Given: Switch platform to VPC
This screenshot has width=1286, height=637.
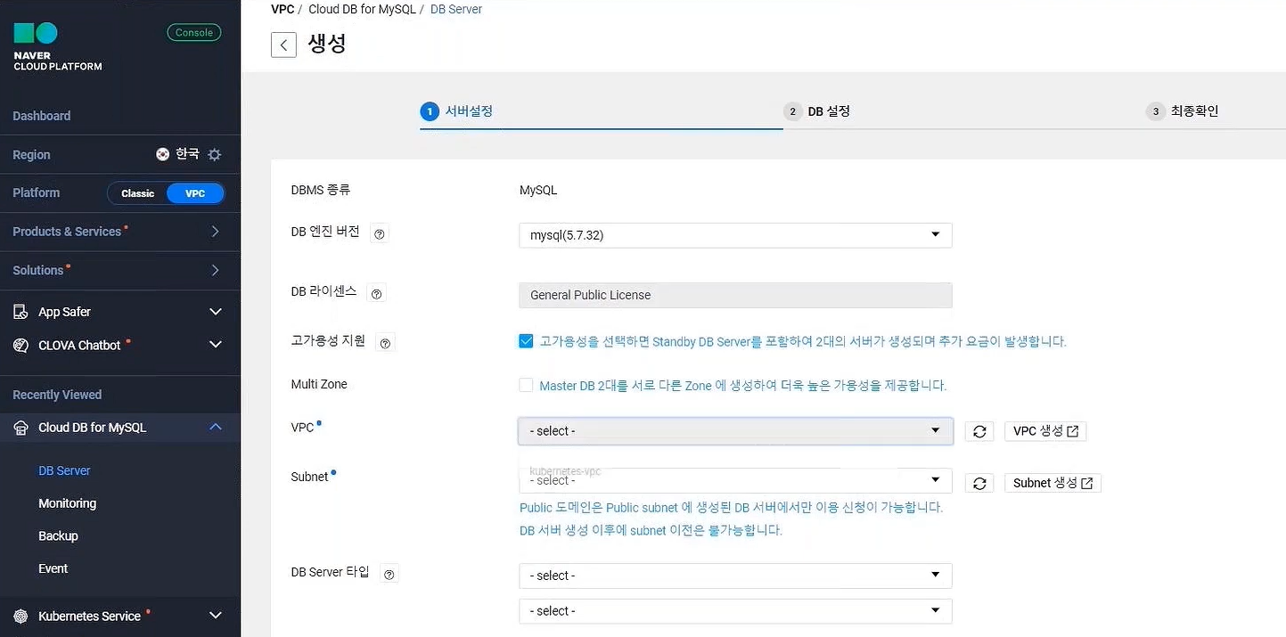Looking at the screenshot, I should click(x=195, y=193).
